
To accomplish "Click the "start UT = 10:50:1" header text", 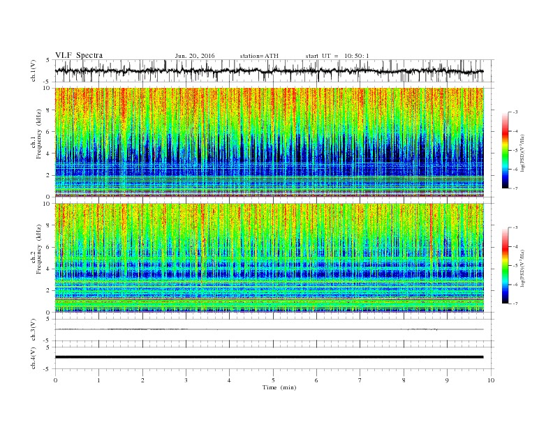I will pyautogui.click(x=337, y=56).
